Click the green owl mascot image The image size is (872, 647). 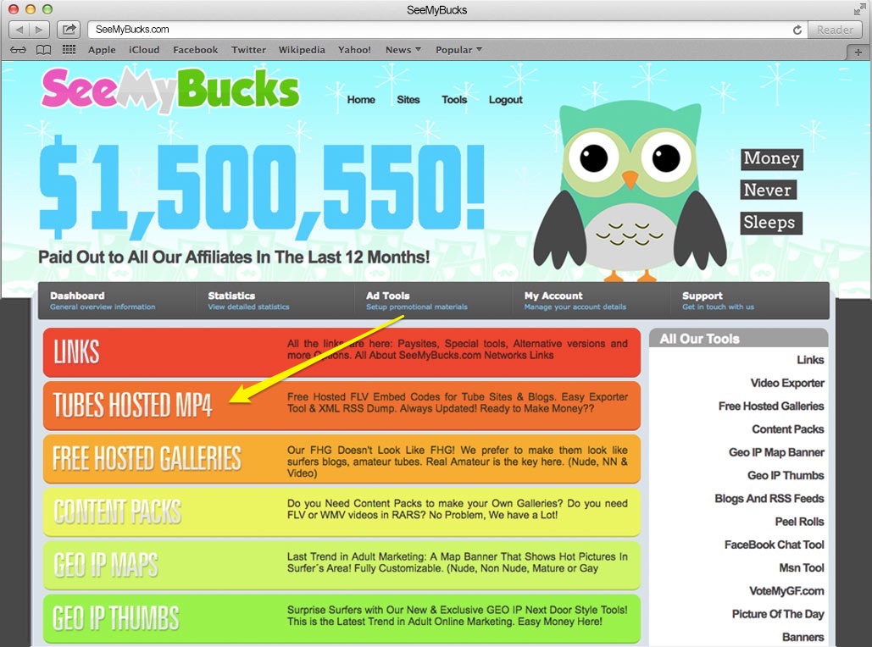coord(630,190)
